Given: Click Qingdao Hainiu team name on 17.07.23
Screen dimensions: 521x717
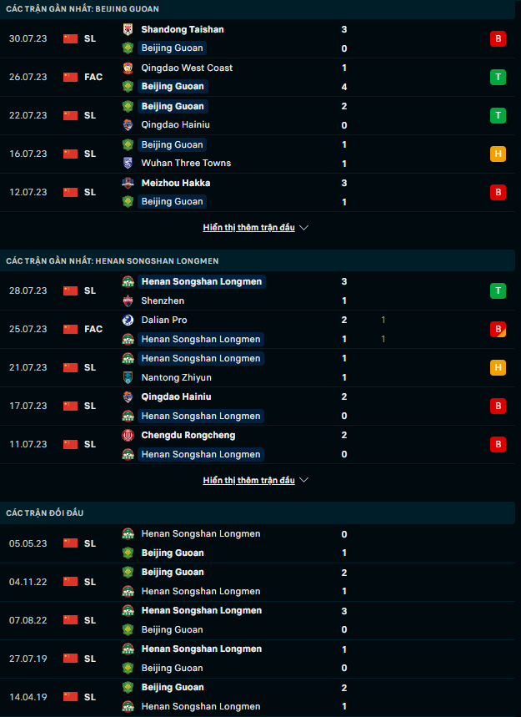Looking at the screenshot, I should pos(176,396).
